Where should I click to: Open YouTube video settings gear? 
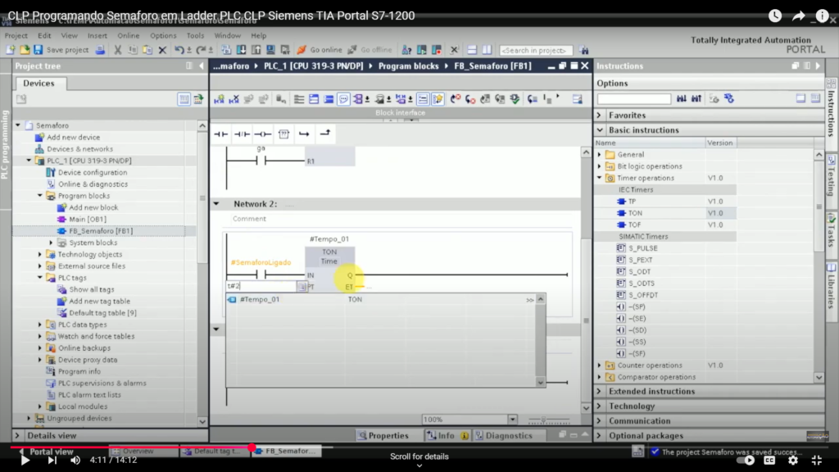(793, 460)
